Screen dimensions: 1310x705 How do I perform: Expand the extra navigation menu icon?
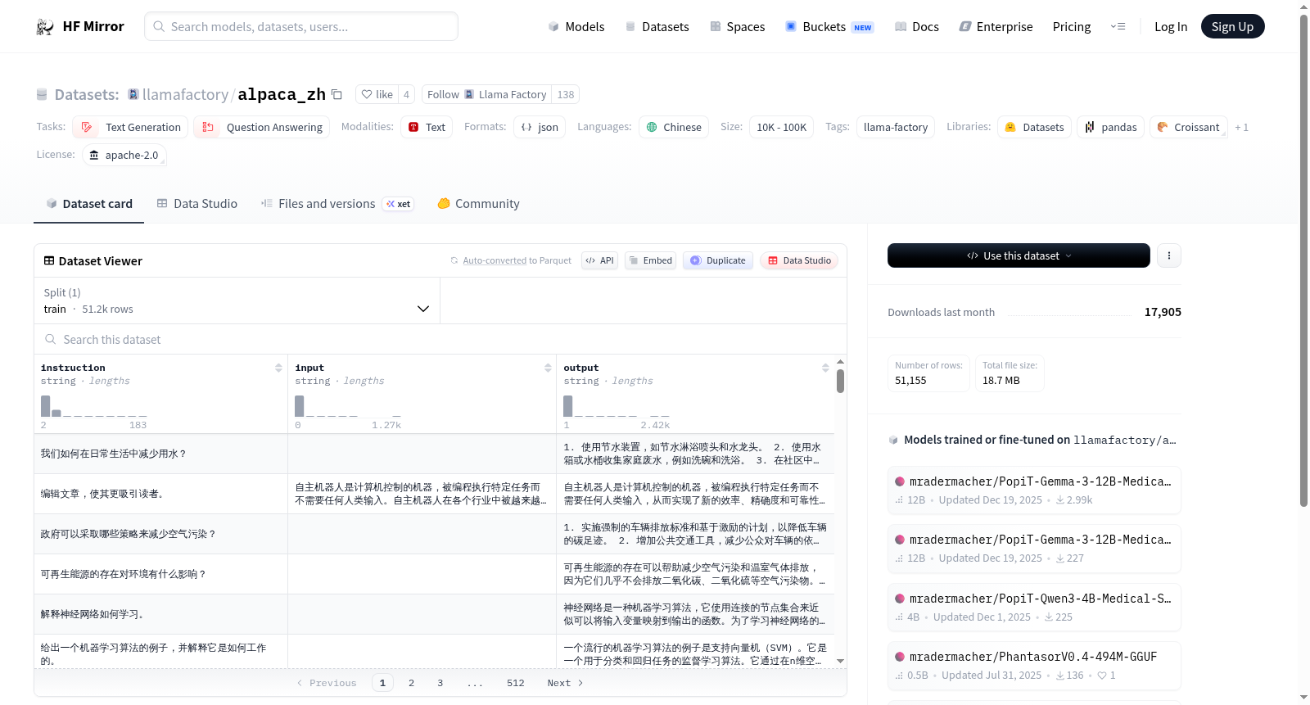1118,26
